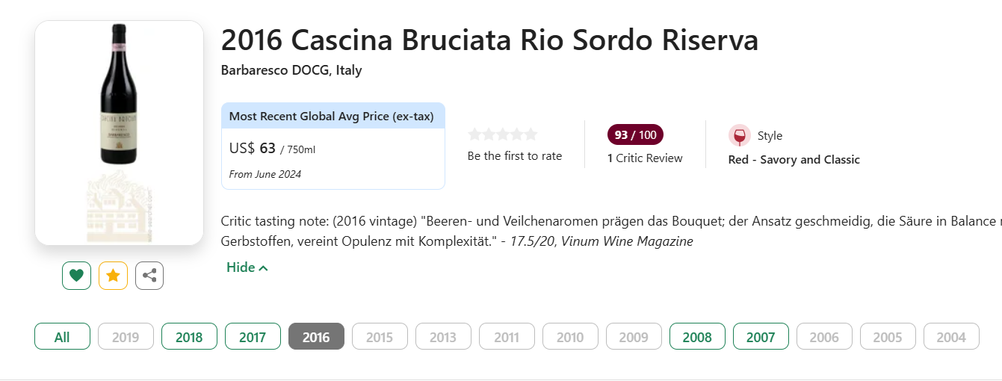Collapse tasting note with Hide chevron
The width and height of the screenshot is (1002, 381).
(x=247, y=267)
